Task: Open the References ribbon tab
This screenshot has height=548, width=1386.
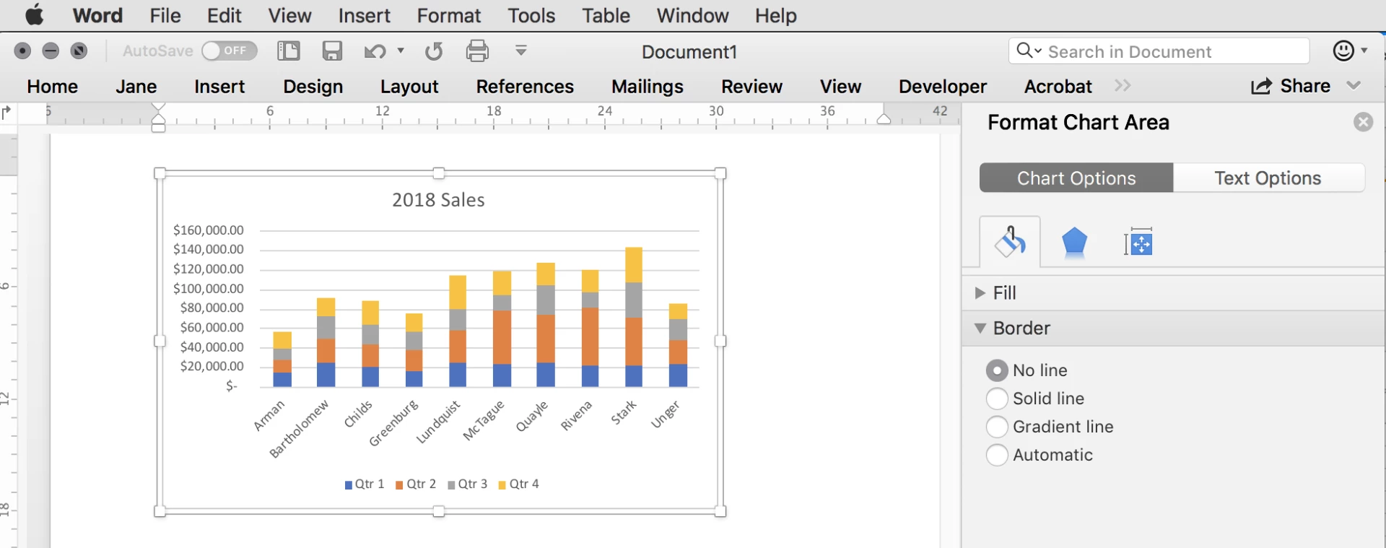Action: [x=525, y=87]
